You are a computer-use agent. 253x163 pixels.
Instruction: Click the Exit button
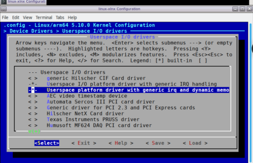pos(84,143)
